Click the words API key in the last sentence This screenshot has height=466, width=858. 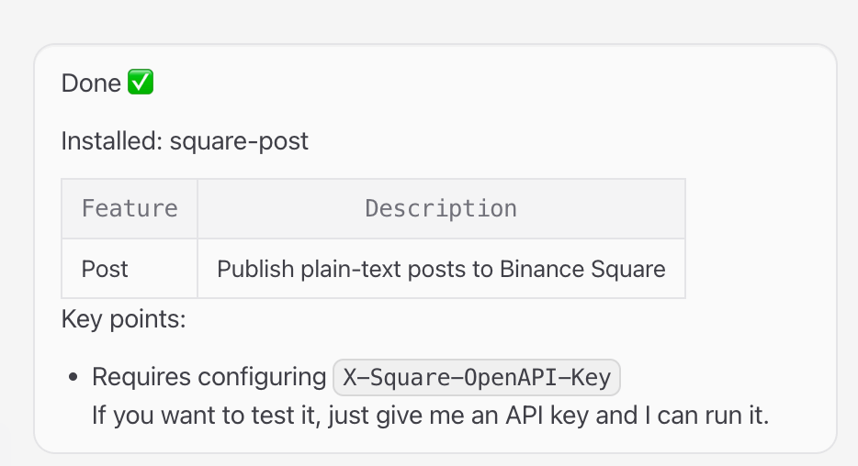point(551,415)
